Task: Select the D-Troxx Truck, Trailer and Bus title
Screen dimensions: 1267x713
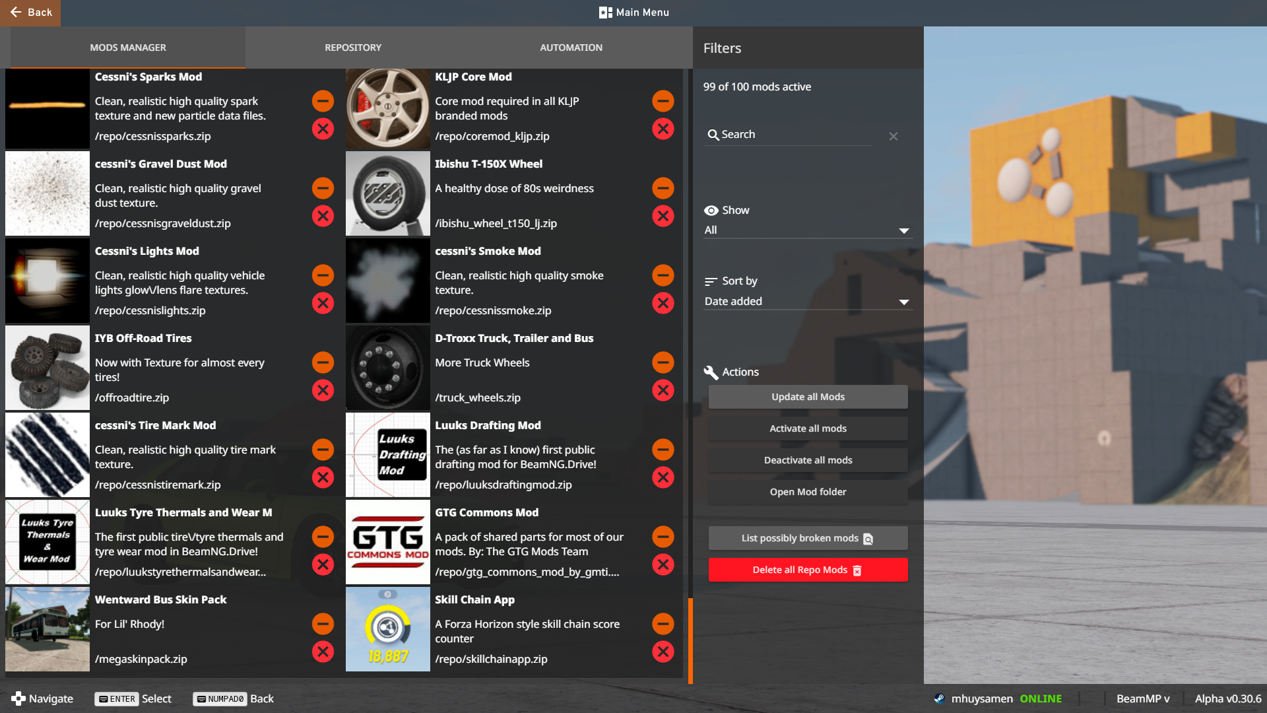Action: click(x=514, y=338)
